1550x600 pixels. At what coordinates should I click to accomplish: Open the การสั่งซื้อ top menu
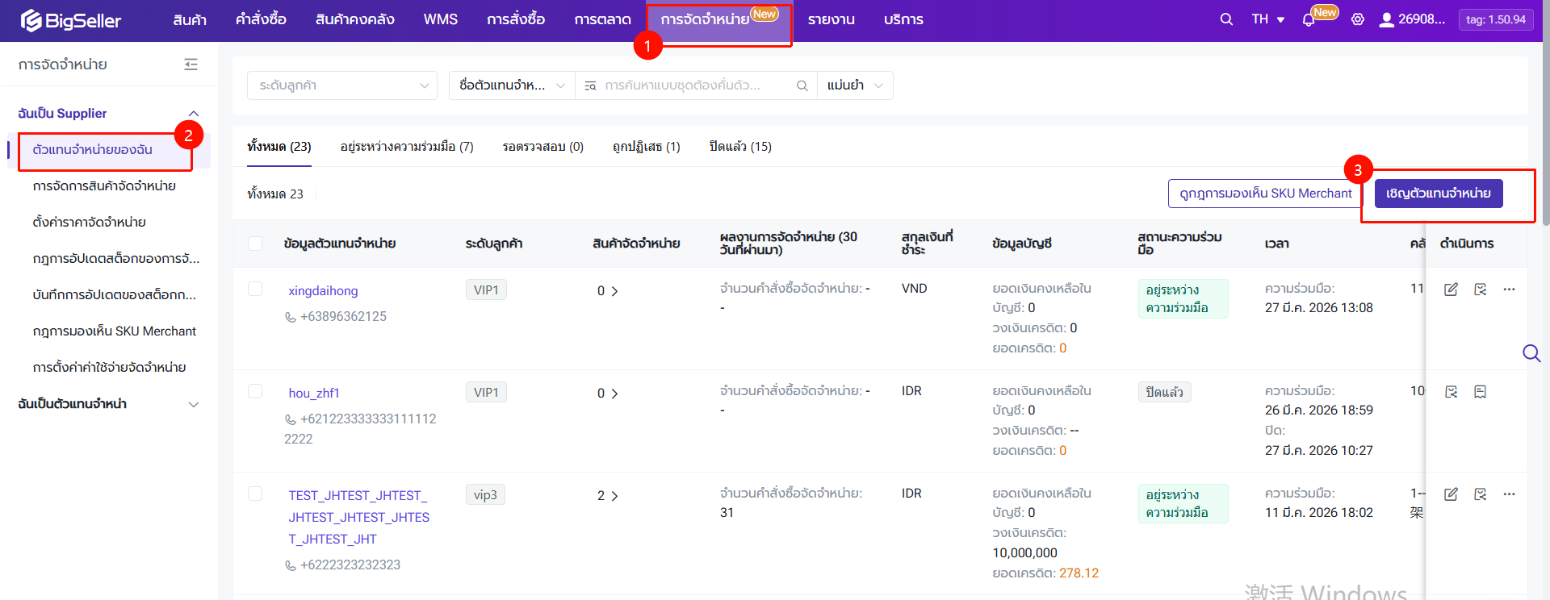pos(516,19)
